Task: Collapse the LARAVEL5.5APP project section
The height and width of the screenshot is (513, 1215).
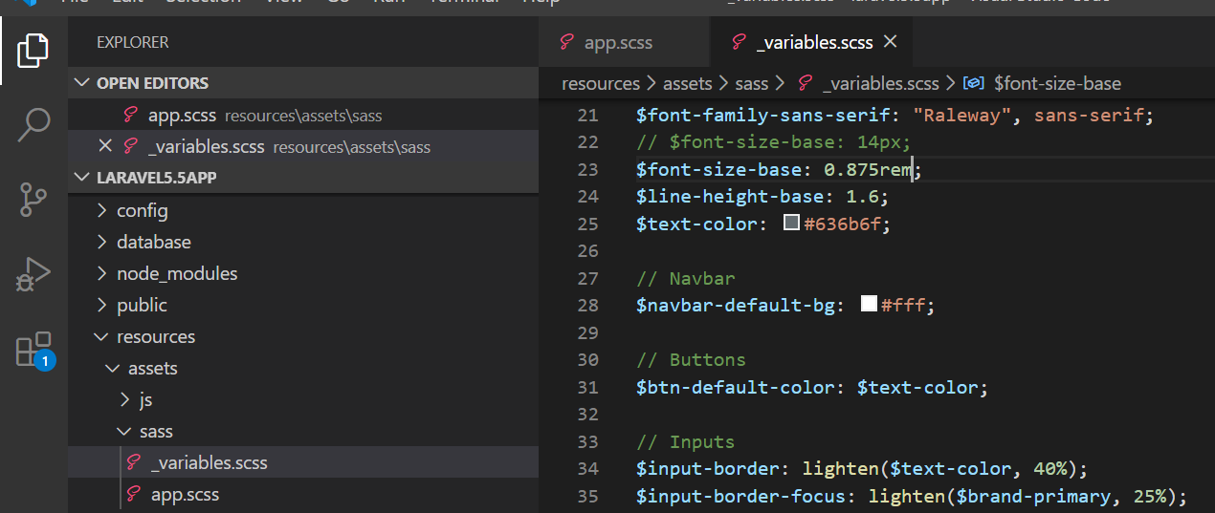Action: click(x=83, y=178)
